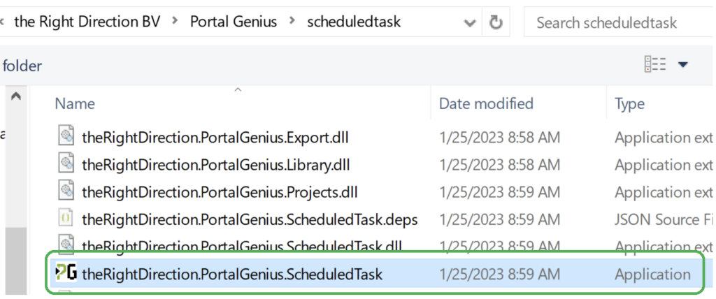The height and width of the screenshot is (299, 716).
Task: Sort files by Type column
Action: tap(630, 103)
